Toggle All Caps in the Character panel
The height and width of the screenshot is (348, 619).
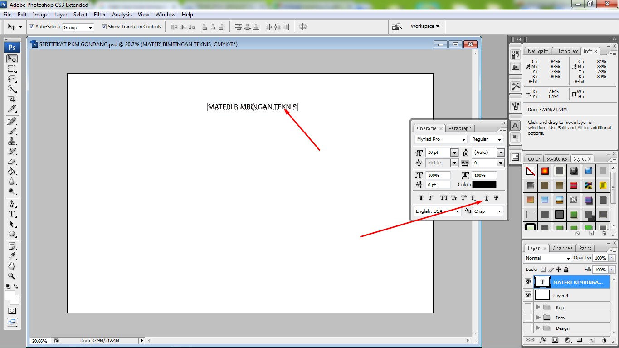(x=444, y=197)
